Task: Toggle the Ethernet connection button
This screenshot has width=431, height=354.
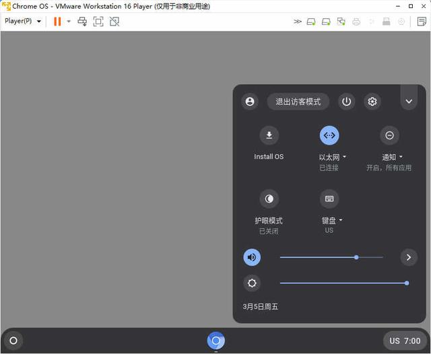Action: click(329, 135)
